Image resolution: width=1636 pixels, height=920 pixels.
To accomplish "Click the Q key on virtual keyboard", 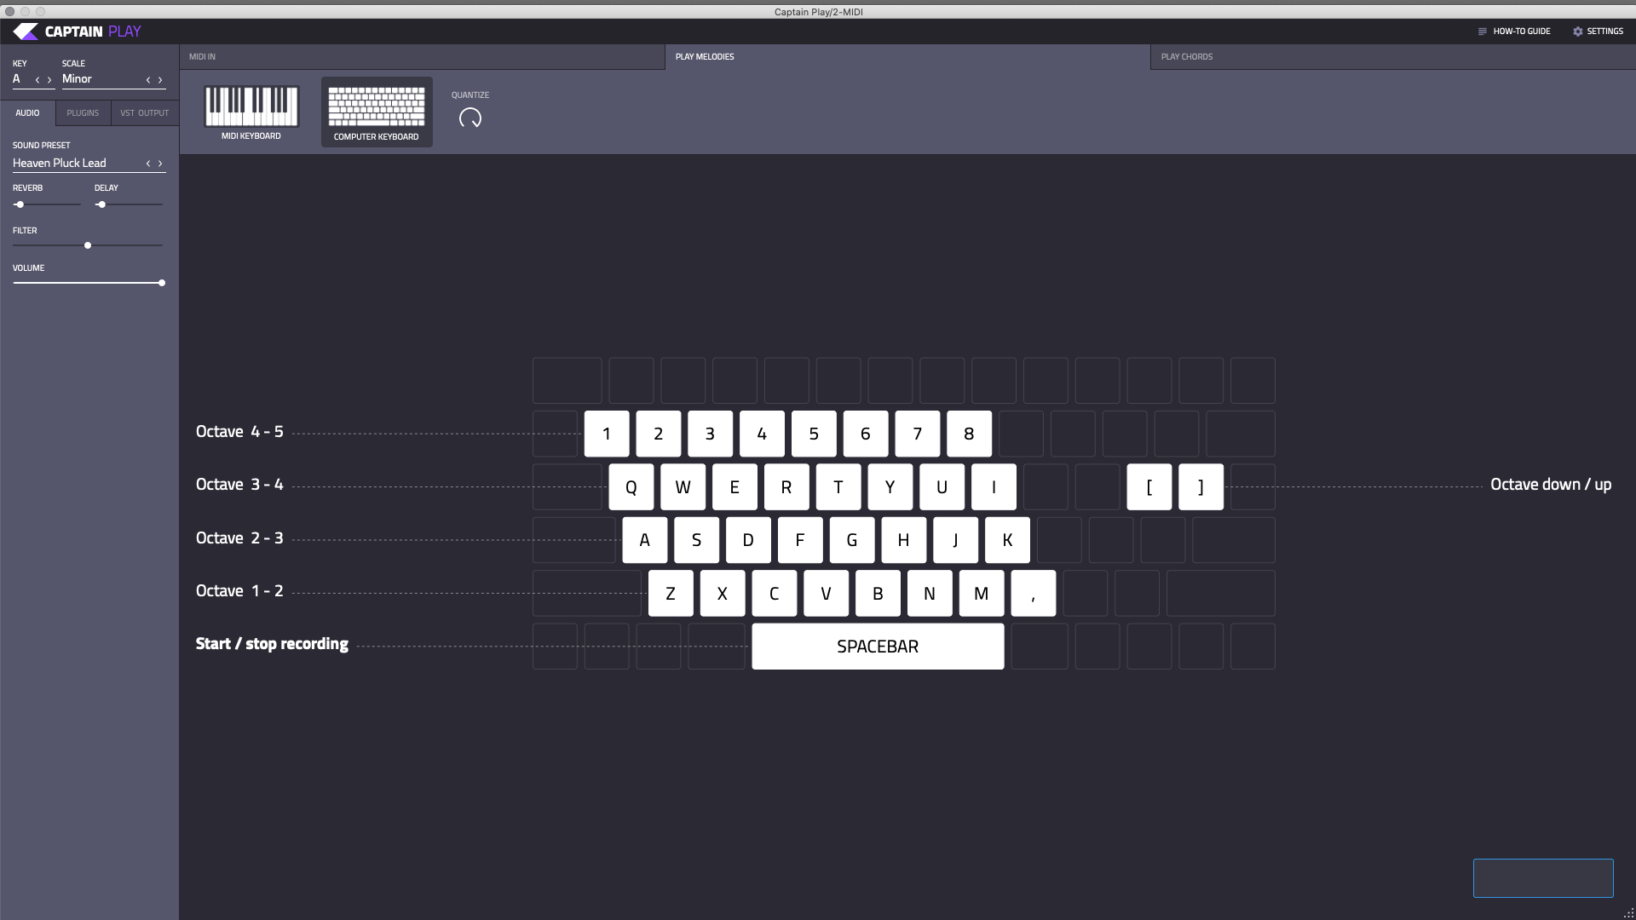I will pyautogui.click(x=631, y=487).
